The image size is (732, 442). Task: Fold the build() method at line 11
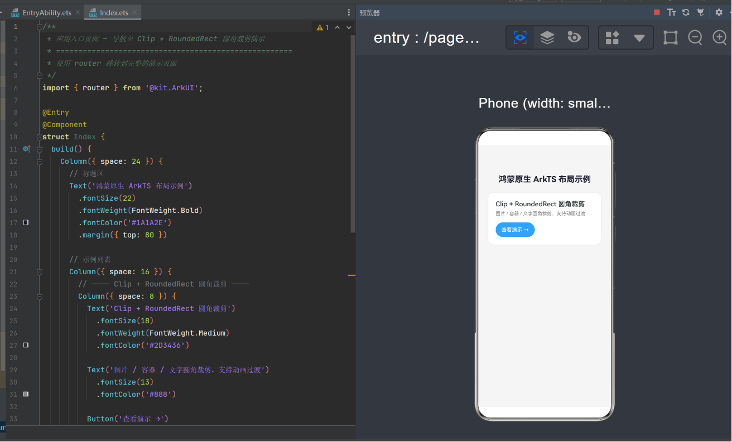point(40,149)
